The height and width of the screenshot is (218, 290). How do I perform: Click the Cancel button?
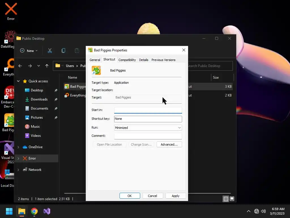pos(153,196)
